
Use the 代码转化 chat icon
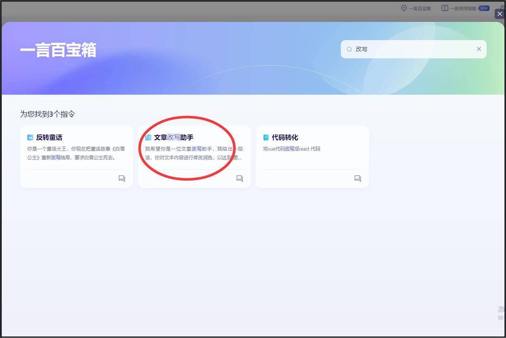[358, 178]
